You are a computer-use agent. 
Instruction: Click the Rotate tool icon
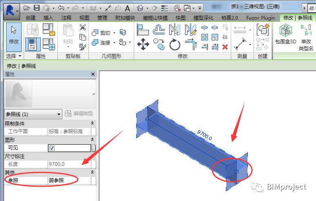[175, 45]
